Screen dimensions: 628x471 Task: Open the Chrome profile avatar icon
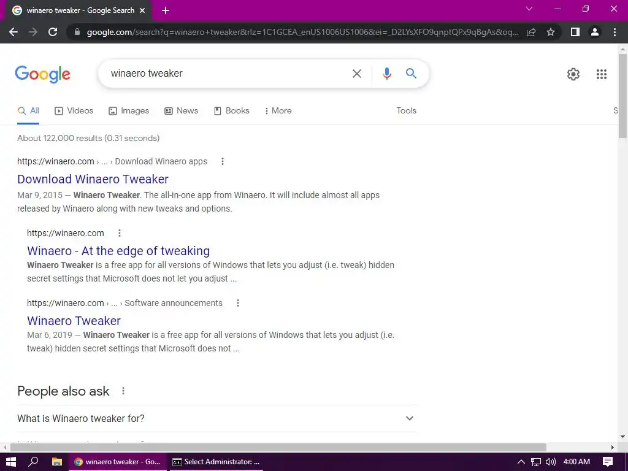click(x=595, y=32)
